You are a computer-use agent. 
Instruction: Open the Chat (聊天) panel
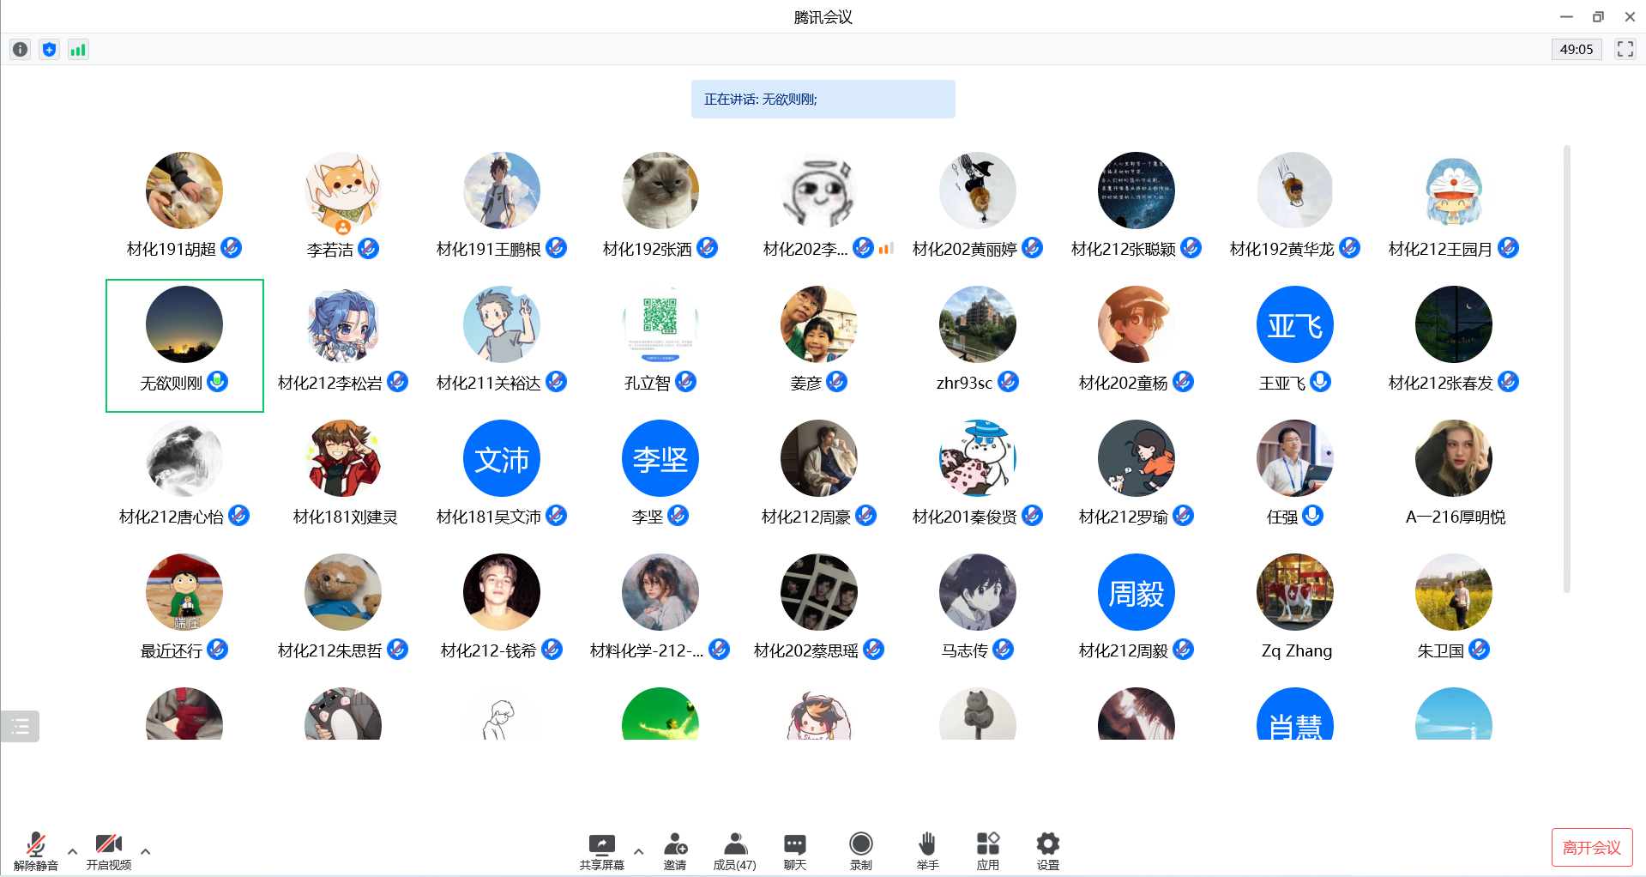pos(794,850)
